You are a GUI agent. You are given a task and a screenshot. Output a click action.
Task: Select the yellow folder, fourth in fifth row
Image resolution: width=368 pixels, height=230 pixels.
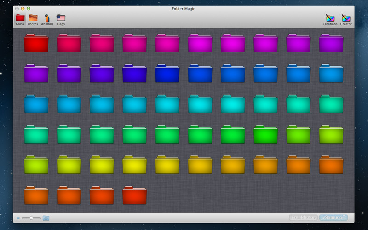point(134,165)
